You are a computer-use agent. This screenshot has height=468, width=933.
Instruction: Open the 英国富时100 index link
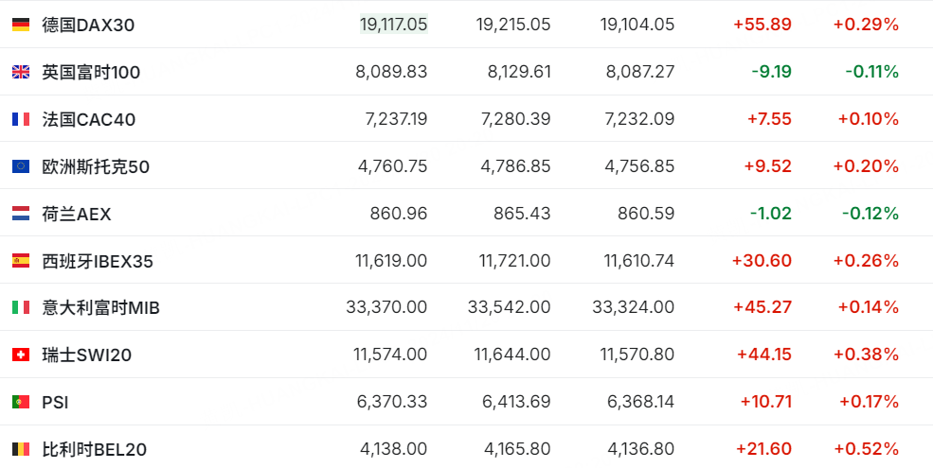click(x=91, y=72)
